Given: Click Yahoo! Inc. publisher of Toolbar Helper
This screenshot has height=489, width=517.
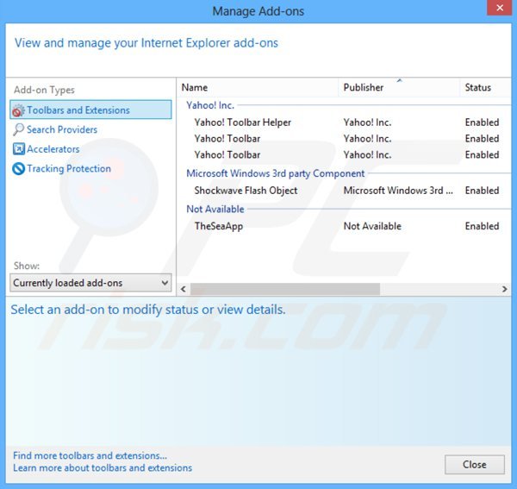Looking at the screenshot, I should coord(367,122).
